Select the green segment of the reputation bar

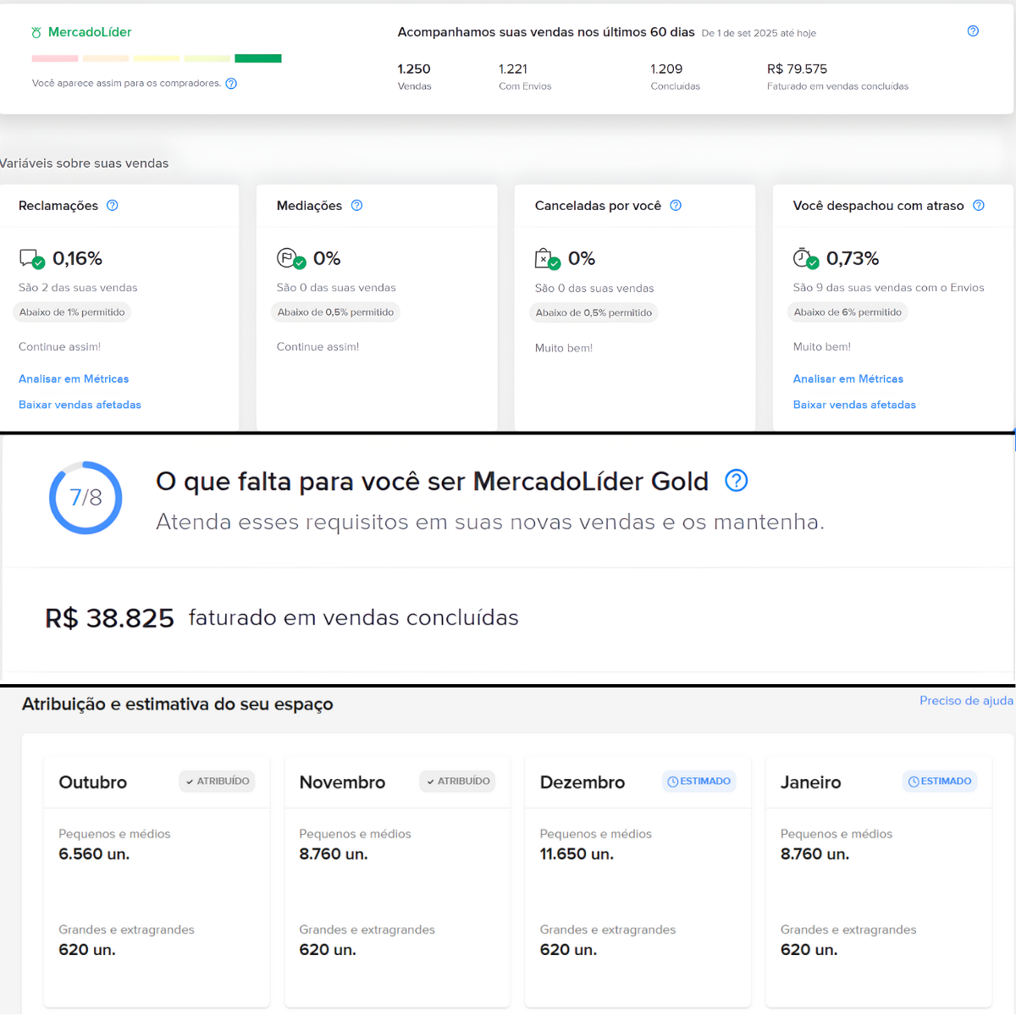click(257, 58)
